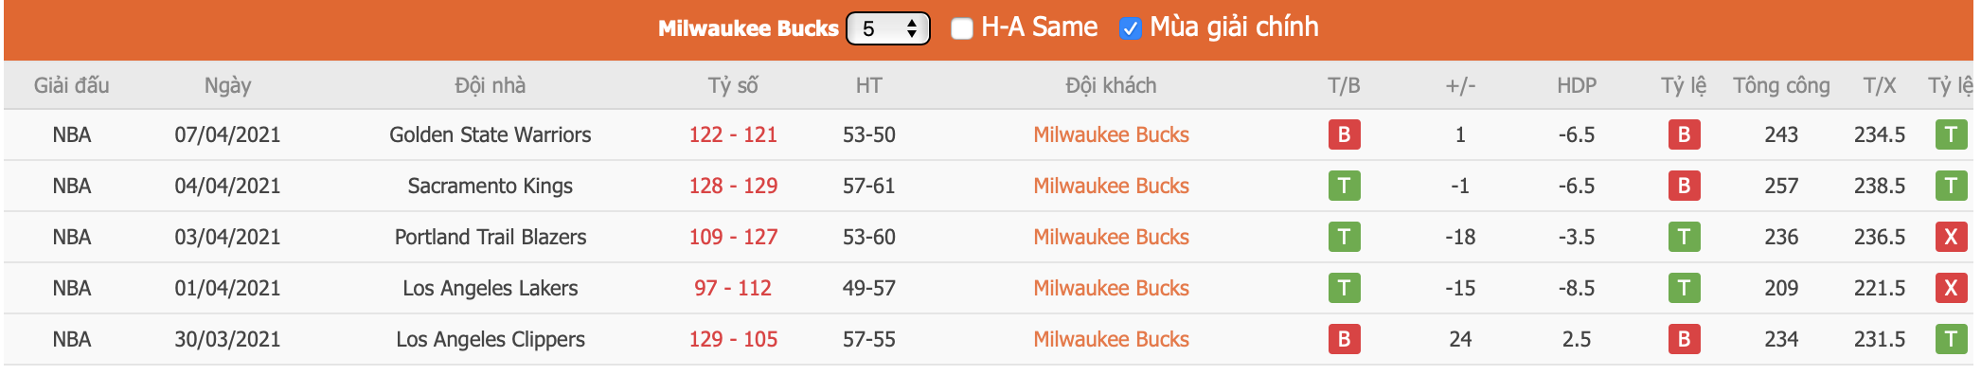Click the green T result badge for Los Angeles Lakers row
Screen dimensions: 1981x375
[1344, 288]
